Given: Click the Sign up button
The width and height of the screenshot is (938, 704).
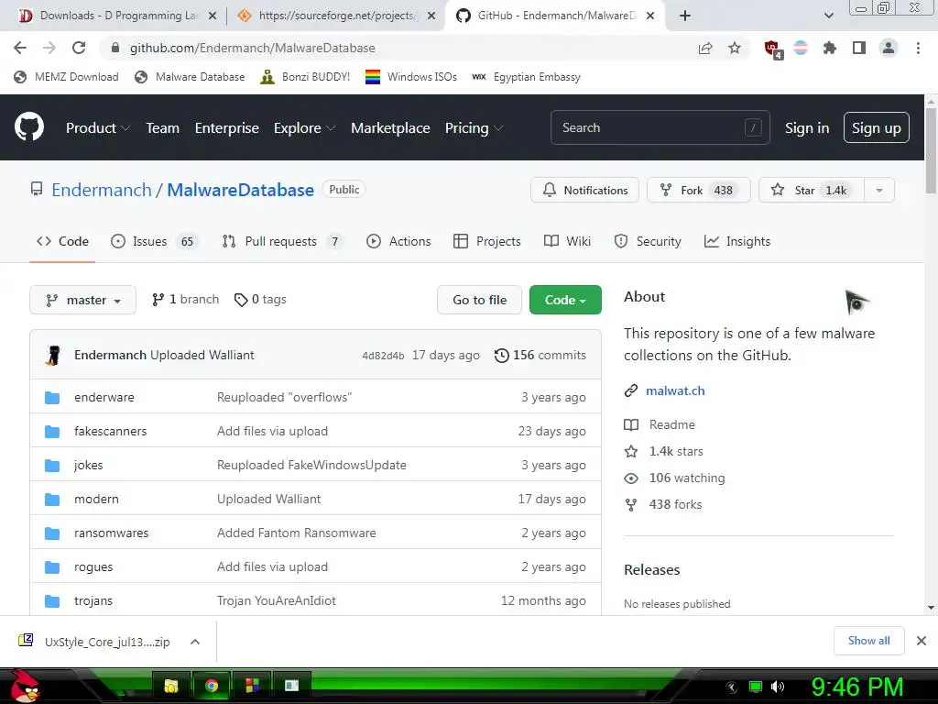Looking at the screenshot, I should (x=877, y=128).
